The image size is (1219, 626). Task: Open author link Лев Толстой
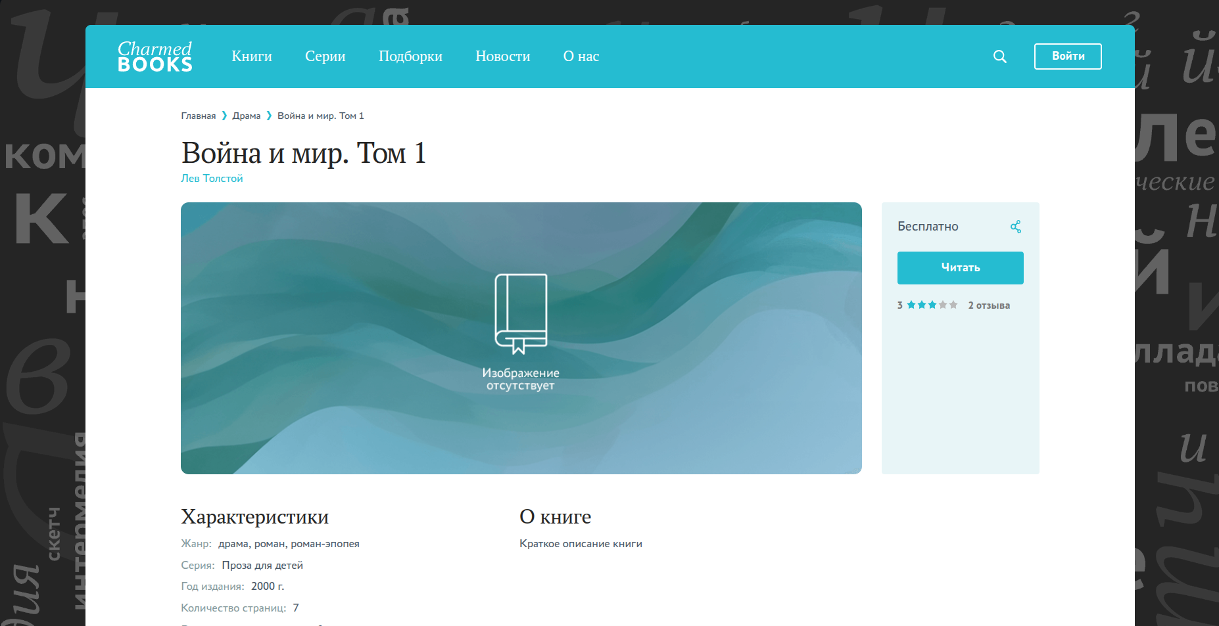pos(212,179)
